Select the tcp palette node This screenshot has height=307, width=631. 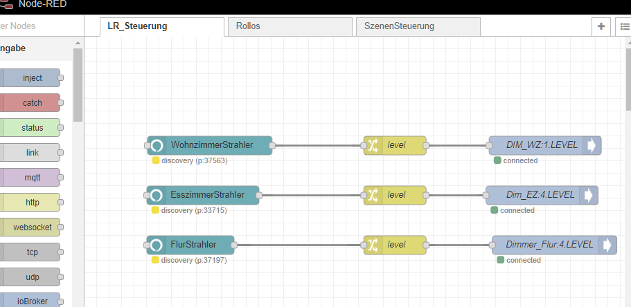coord(30,252)
